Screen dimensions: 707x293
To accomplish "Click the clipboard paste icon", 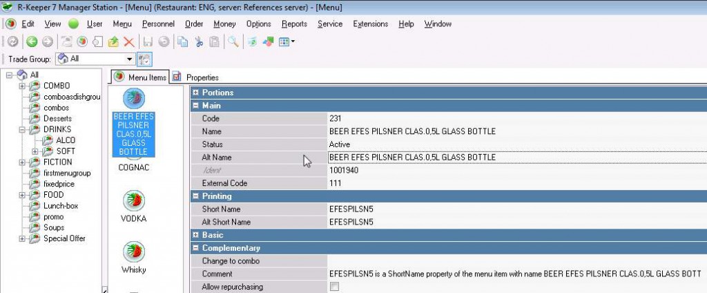I will (215, 41).
